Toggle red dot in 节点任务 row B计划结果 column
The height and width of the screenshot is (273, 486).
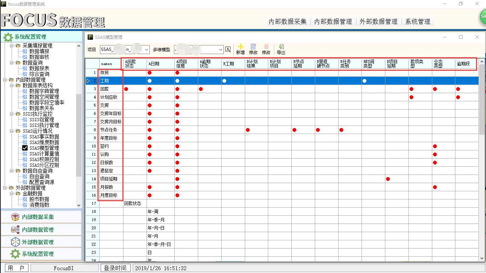[248, 130]
